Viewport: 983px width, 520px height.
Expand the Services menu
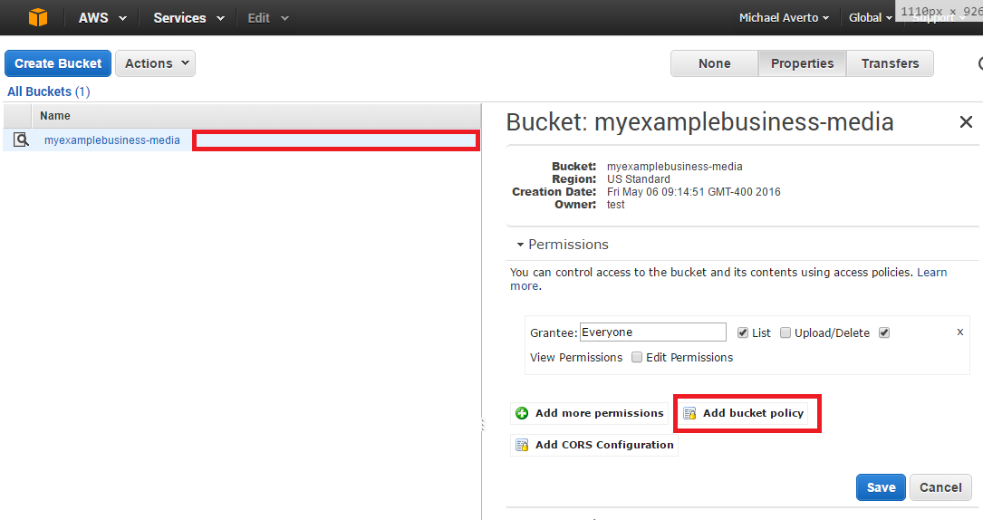point(188,17)
